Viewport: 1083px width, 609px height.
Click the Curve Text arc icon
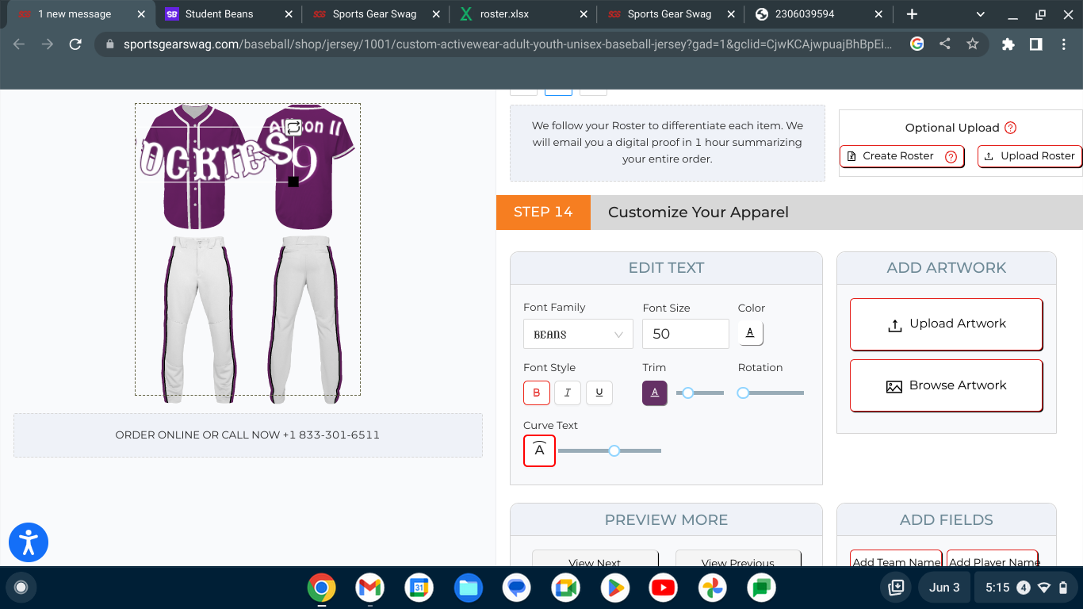(x=539, y=450)
